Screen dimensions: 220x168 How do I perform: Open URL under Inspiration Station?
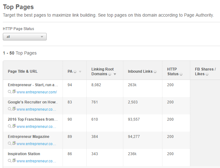pyautogui.click(x=36, y=161)
